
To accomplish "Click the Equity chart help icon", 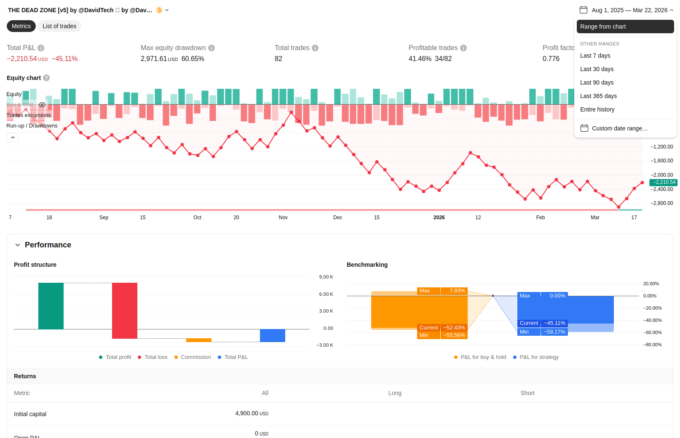I will tap(46, 78).
